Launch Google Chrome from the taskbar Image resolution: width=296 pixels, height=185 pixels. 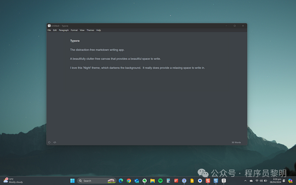click(x=129, y=181)
